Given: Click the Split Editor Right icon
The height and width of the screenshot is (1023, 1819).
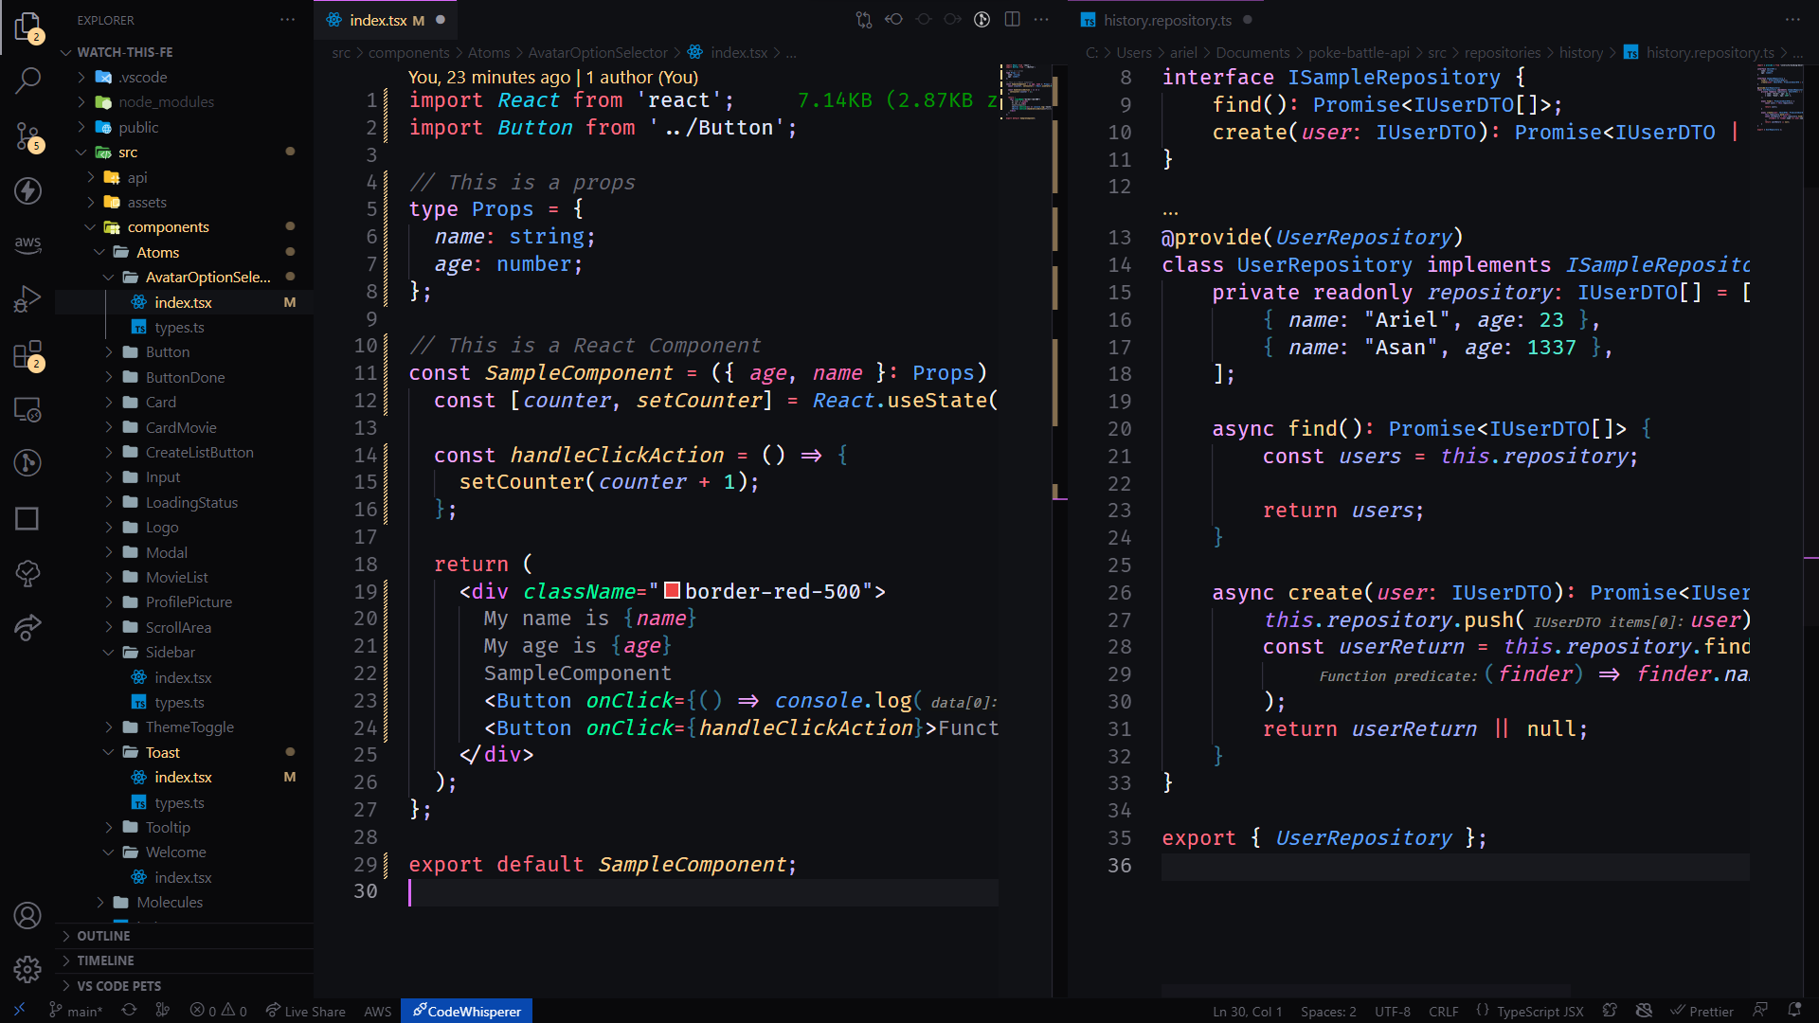Looking at the screenshot, I should [1012, 20].
